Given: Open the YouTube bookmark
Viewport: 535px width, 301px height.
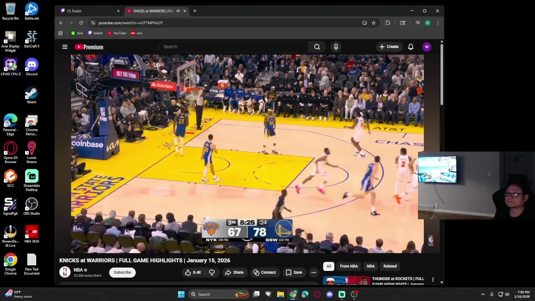Looking at the screenshot, I should [117, 33].
